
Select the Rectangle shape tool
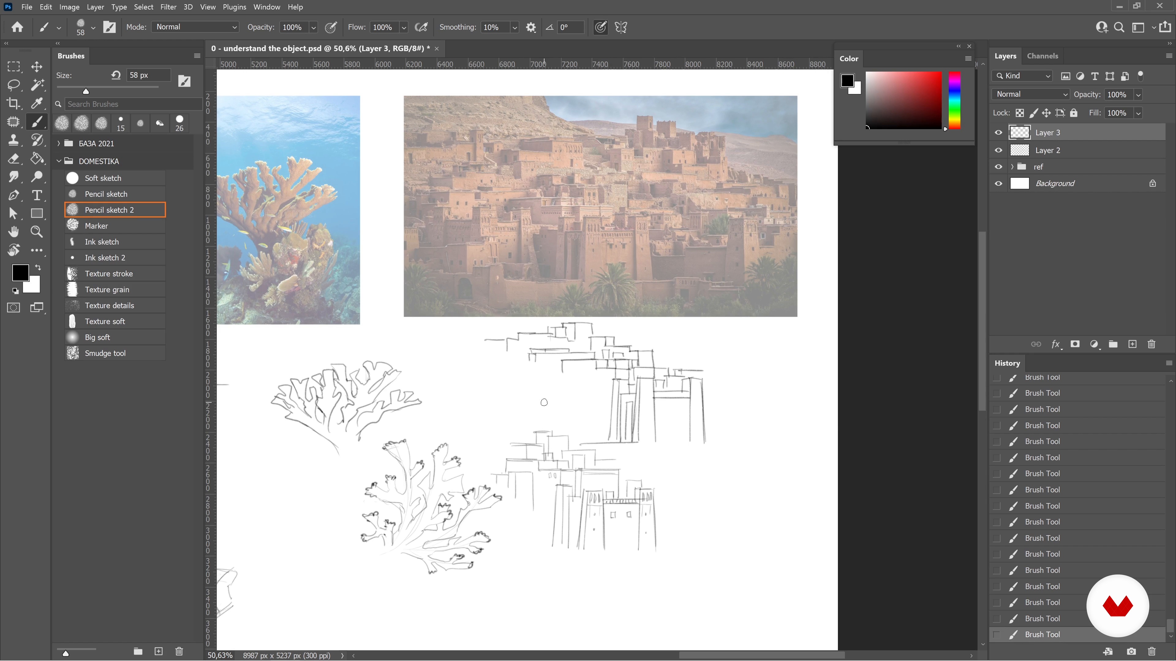[x=37, y=214]
